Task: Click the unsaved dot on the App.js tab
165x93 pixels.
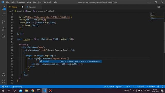Action: 22,7
